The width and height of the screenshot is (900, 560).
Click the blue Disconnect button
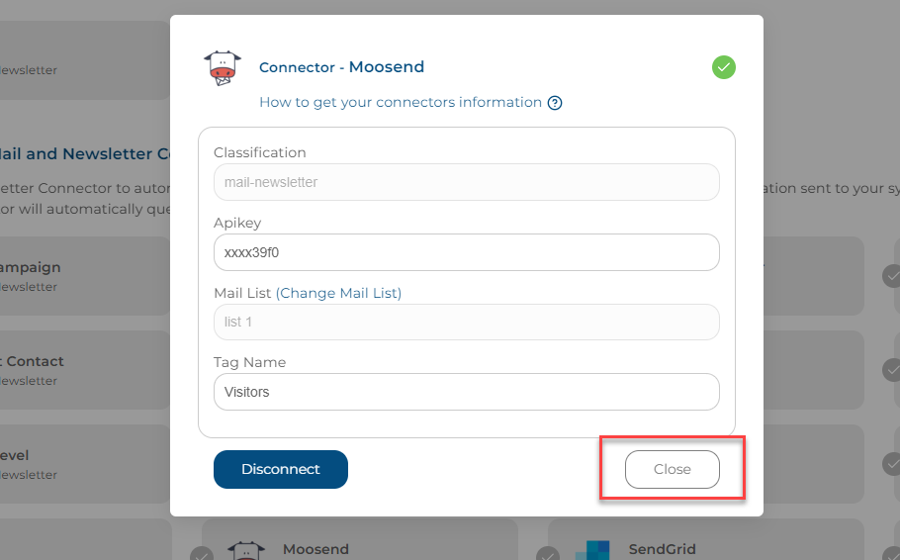(281, 469)
